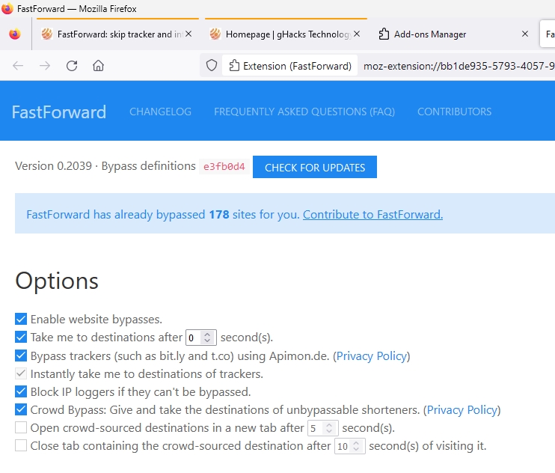555x473 pixels.
Task: Click the Add-ons Manager puzzle icon
Action: (x=384, y=34)
